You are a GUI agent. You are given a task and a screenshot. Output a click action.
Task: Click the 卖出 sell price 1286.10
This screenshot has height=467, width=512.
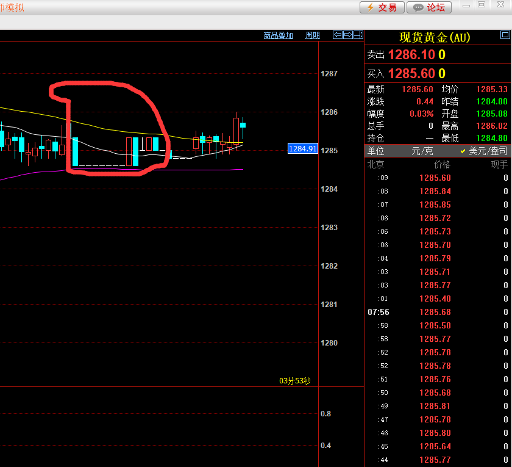coord(411,55)
